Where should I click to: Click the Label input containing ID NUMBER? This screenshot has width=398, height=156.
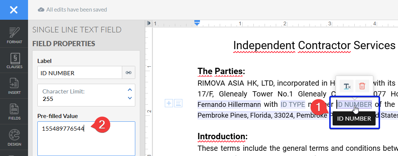[80, 73]
